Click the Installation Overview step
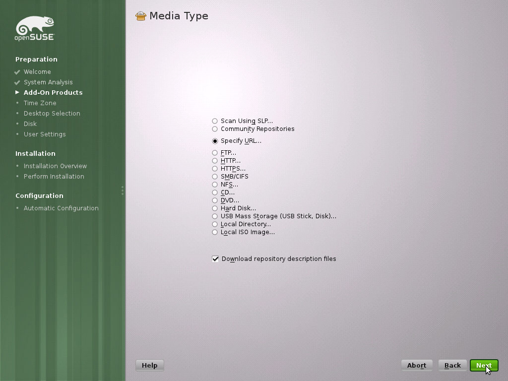 [x=56, y=166]
